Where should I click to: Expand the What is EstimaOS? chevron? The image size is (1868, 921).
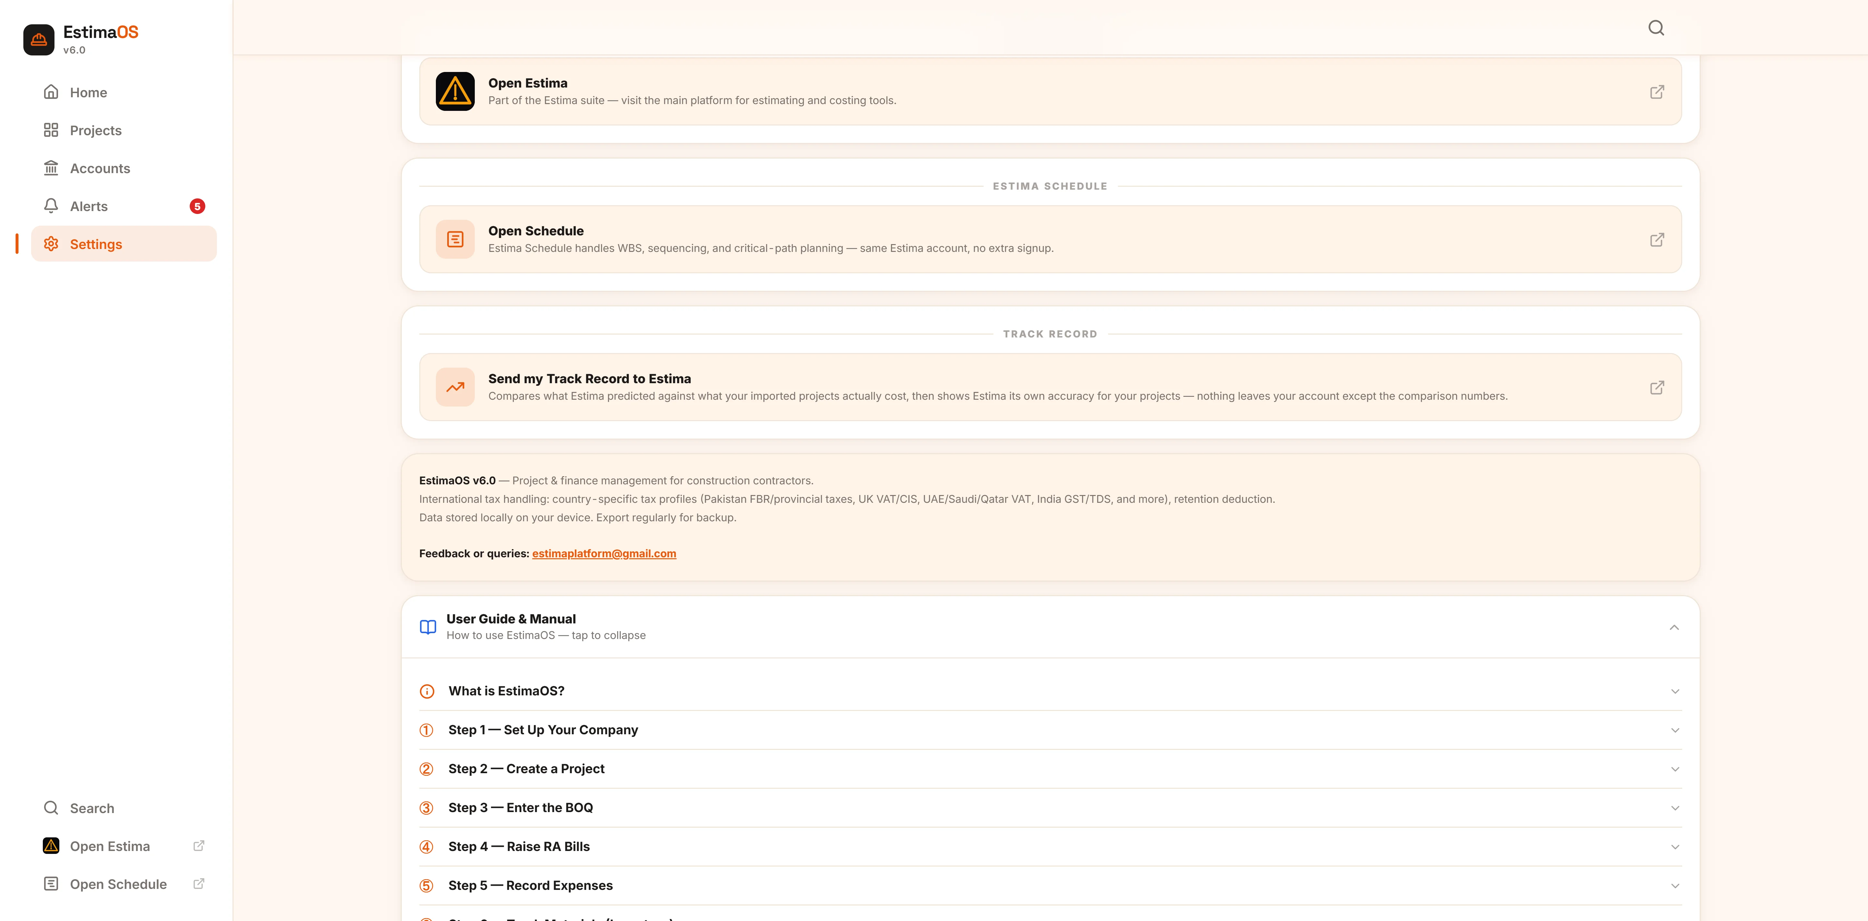(x=1675, y=691)
